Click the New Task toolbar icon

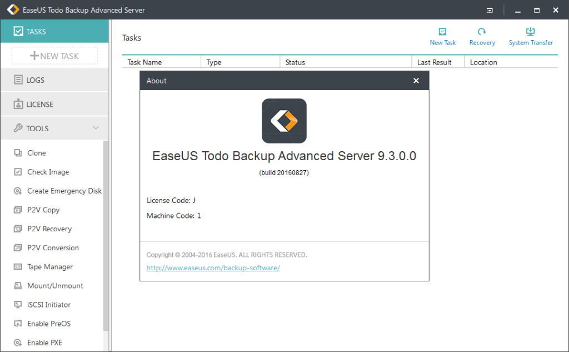(442, 32)
